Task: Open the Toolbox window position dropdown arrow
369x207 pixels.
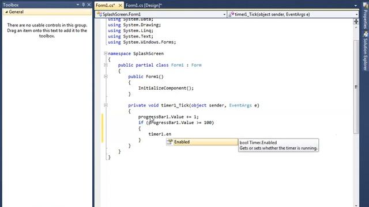Action: [78, 5]
